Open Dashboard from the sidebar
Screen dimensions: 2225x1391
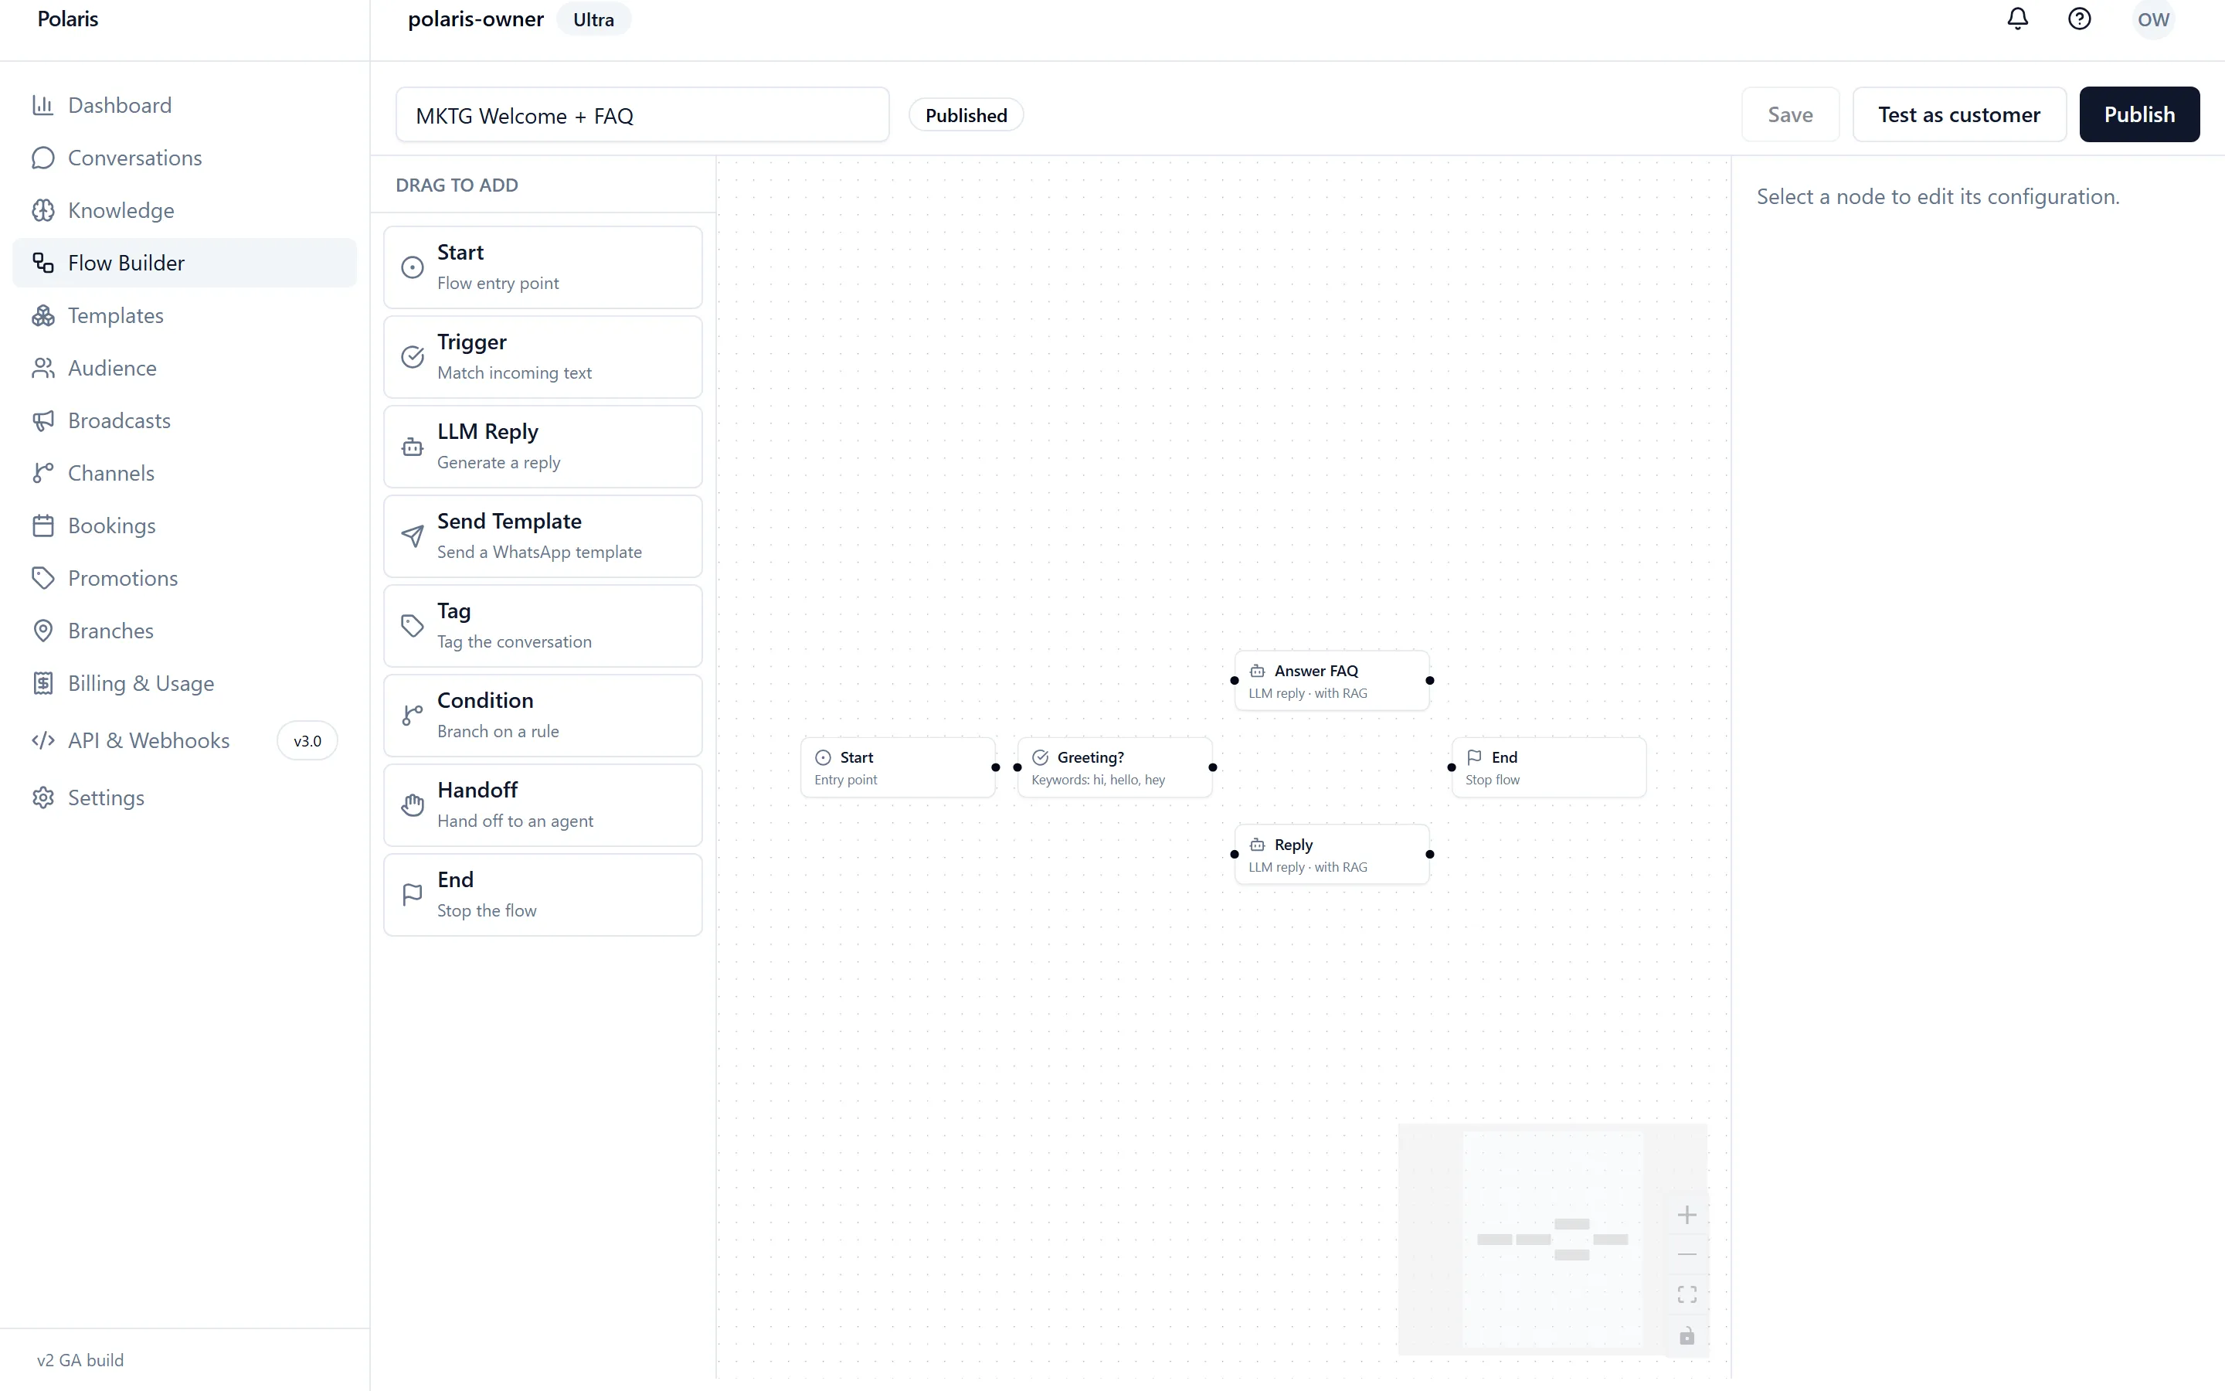(185, 105)
